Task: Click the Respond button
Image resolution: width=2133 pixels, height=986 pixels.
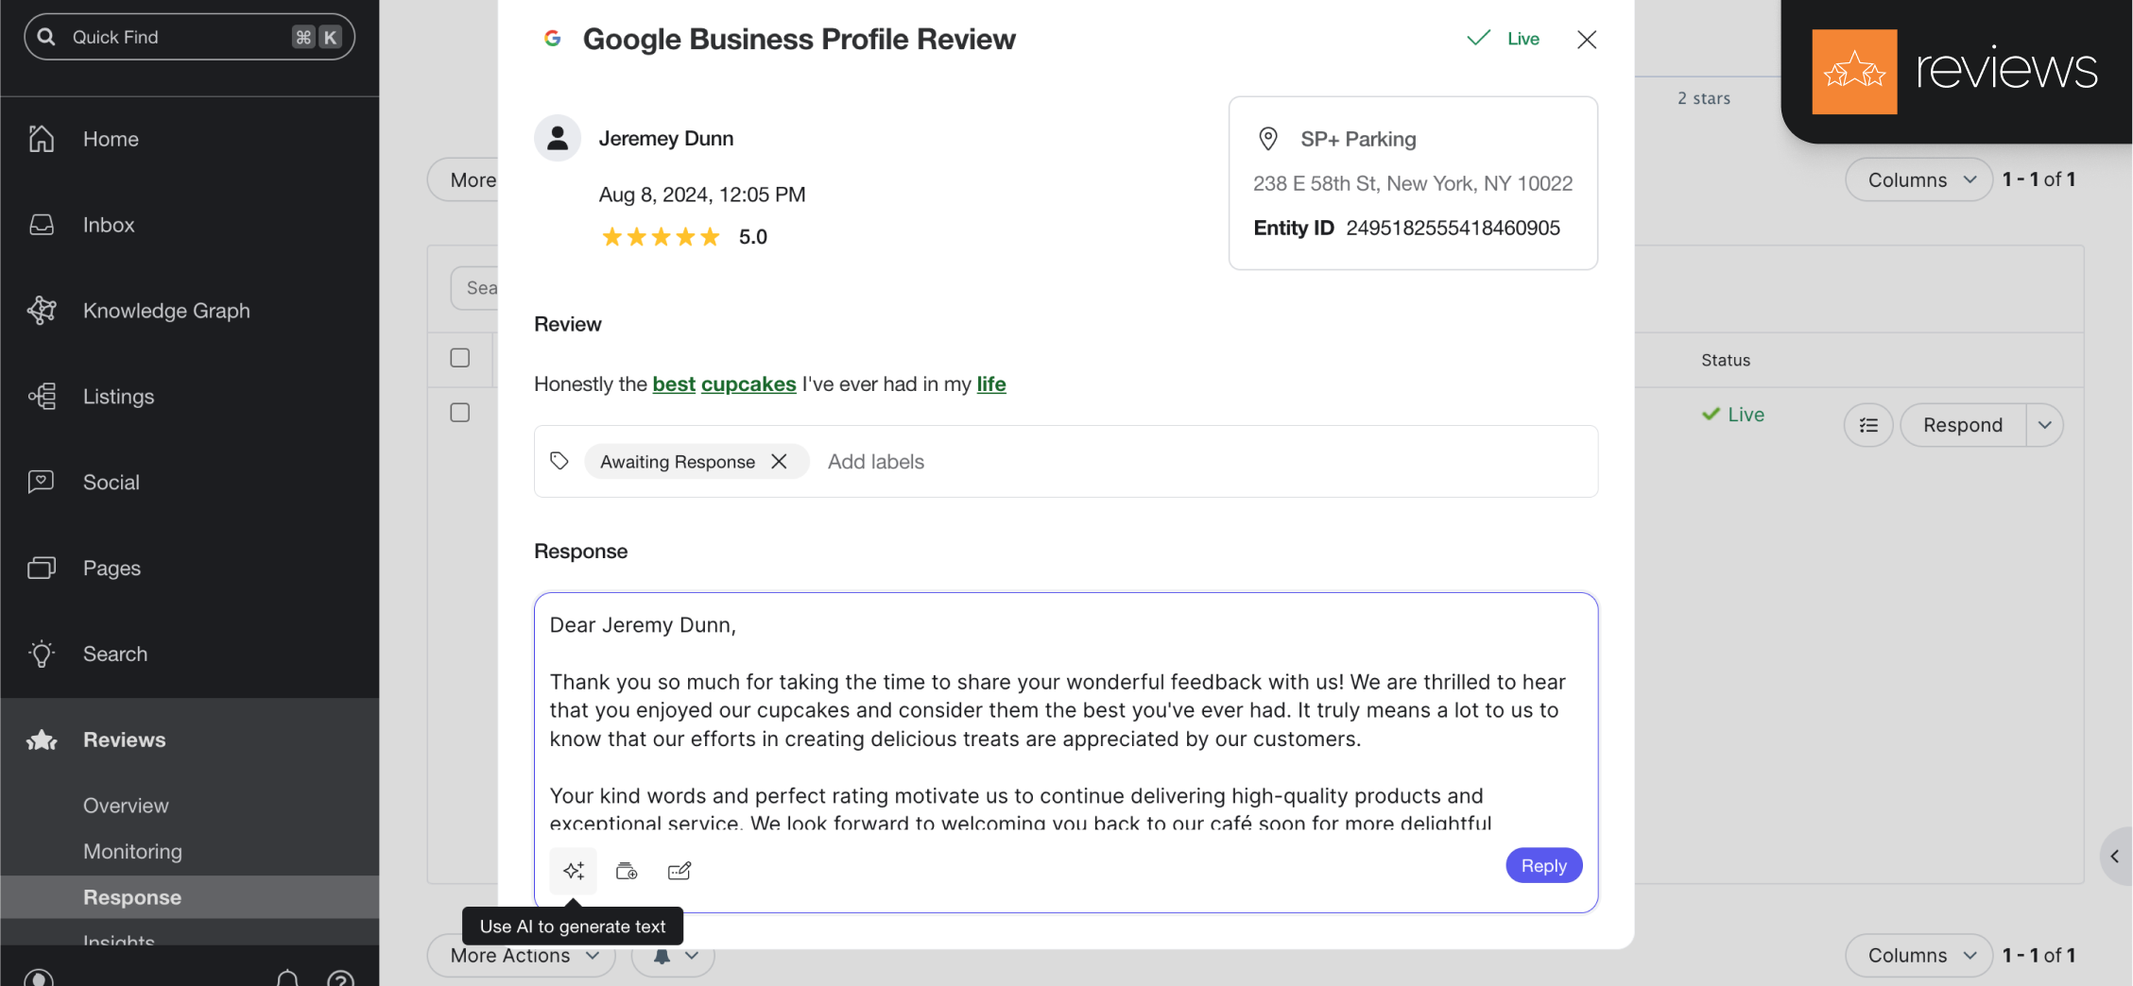Action: (x=1962, y=425)
